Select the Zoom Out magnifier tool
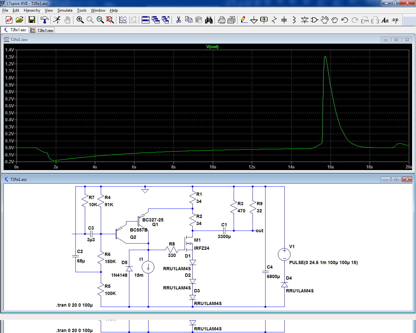The height and width of the screenshot is (333, 416). (x=100, y=20)
